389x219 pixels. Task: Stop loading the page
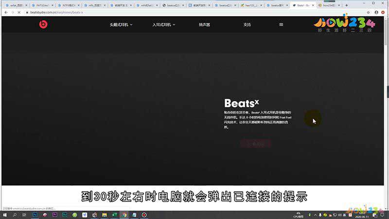tap(19, 12)
